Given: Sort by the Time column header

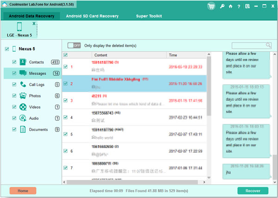Looking at the screenshot, I should tap(186, 55).
